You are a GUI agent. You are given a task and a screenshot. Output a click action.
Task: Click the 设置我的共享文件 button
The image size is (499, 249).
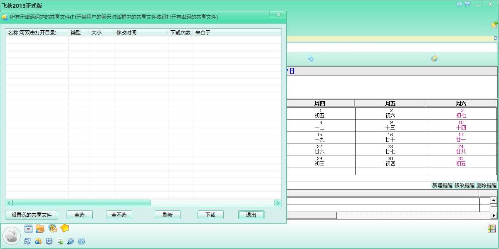tap(32, 215)
